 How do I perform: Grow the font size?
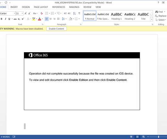click(x=26, y=14)
